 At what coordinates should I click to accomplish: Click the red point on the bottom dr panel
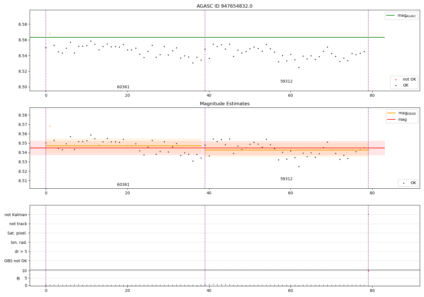(x=368, y=271)
